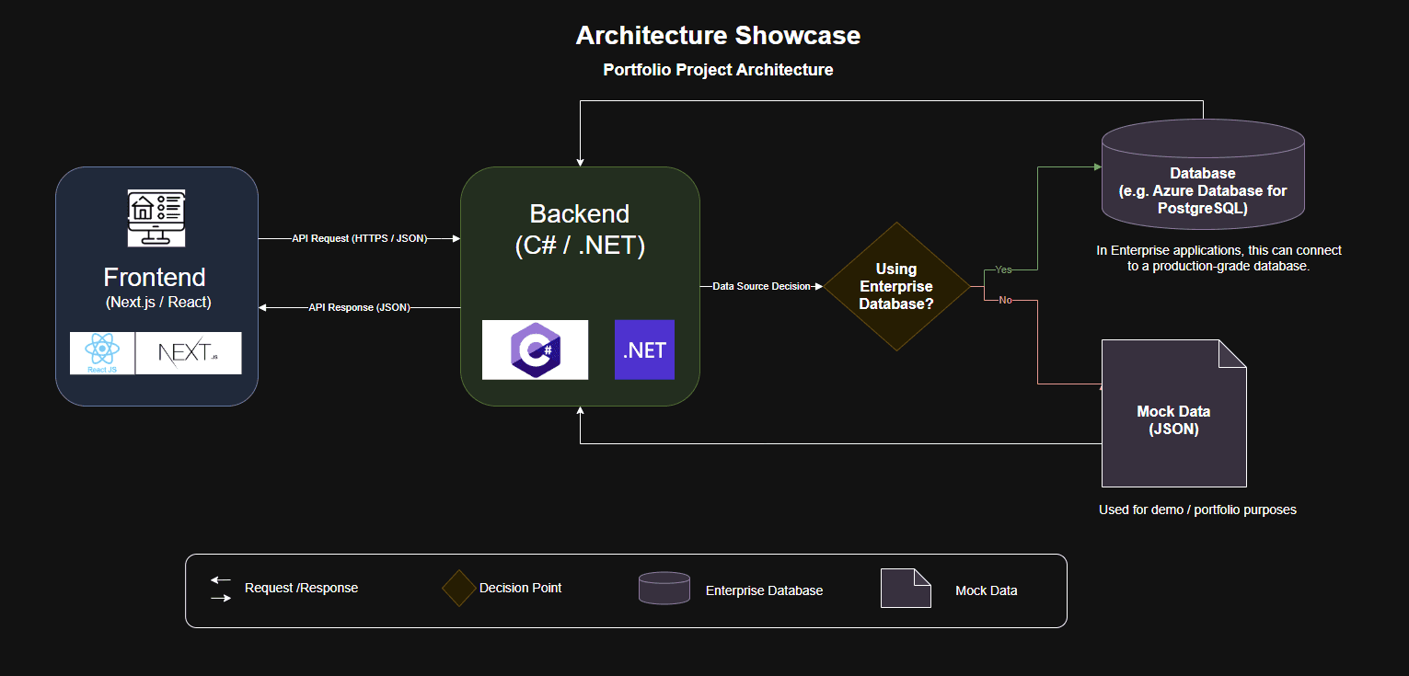Click the legend Mock Data document icon

tap(906, 589)
